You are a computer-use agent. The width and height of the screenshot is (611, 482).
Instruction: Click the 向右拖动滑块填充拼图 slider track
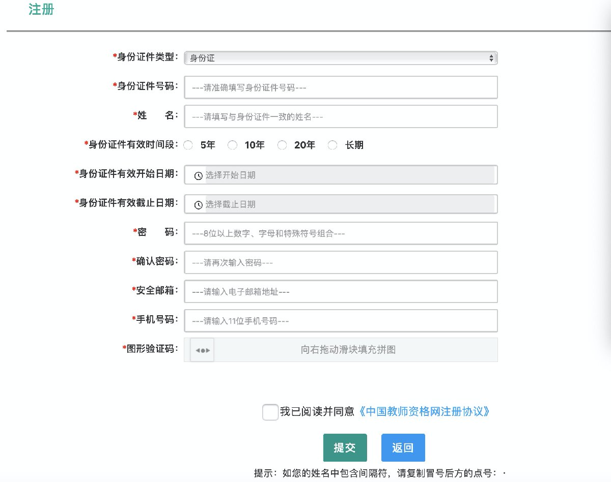pyautogui.click(x=348, y=350)
